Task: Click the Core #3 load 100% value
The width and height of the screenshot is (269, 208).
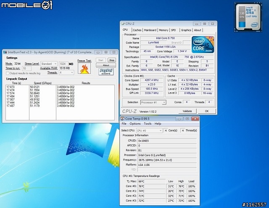Action: tap(192, 201)
